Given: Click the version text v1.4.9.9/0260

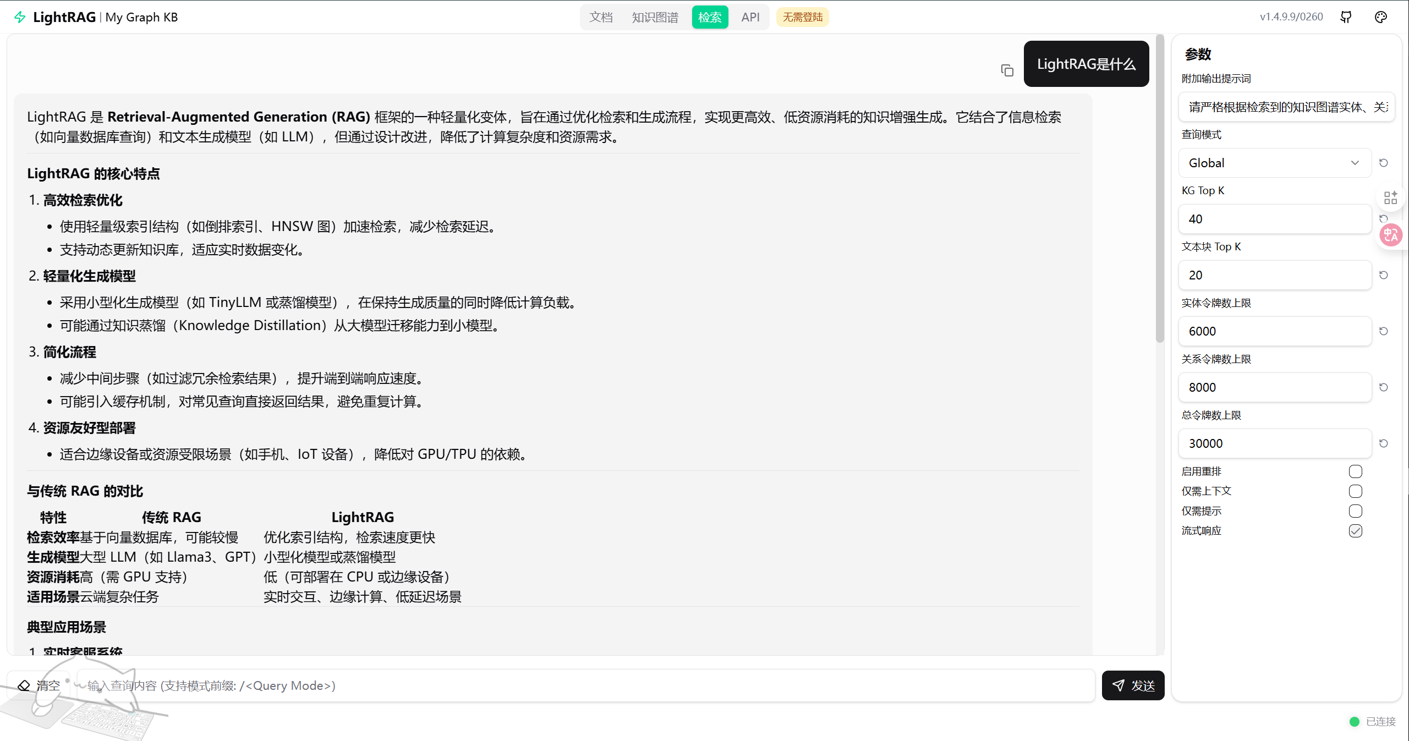Looking at the screenshot, I should point(1291,17).
